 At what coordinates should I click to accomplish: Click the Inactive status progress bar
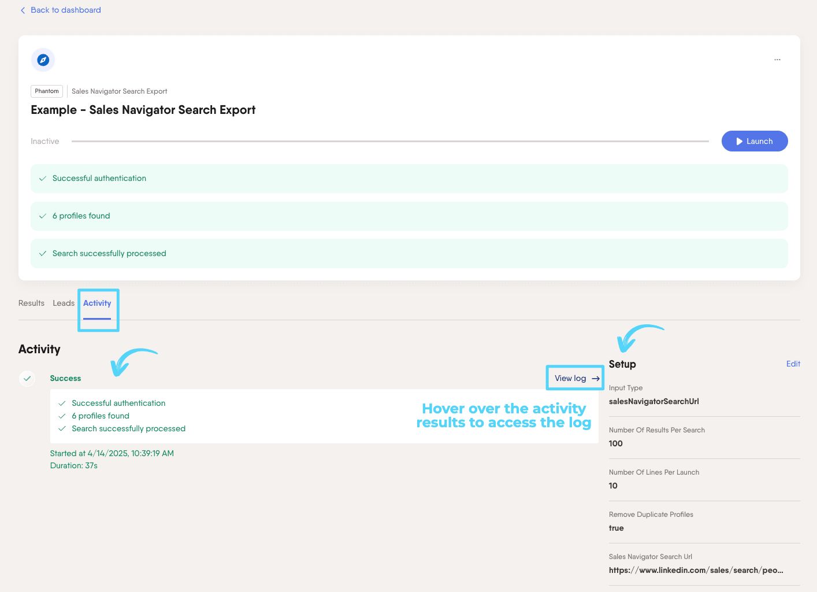(x=390, y=141)
